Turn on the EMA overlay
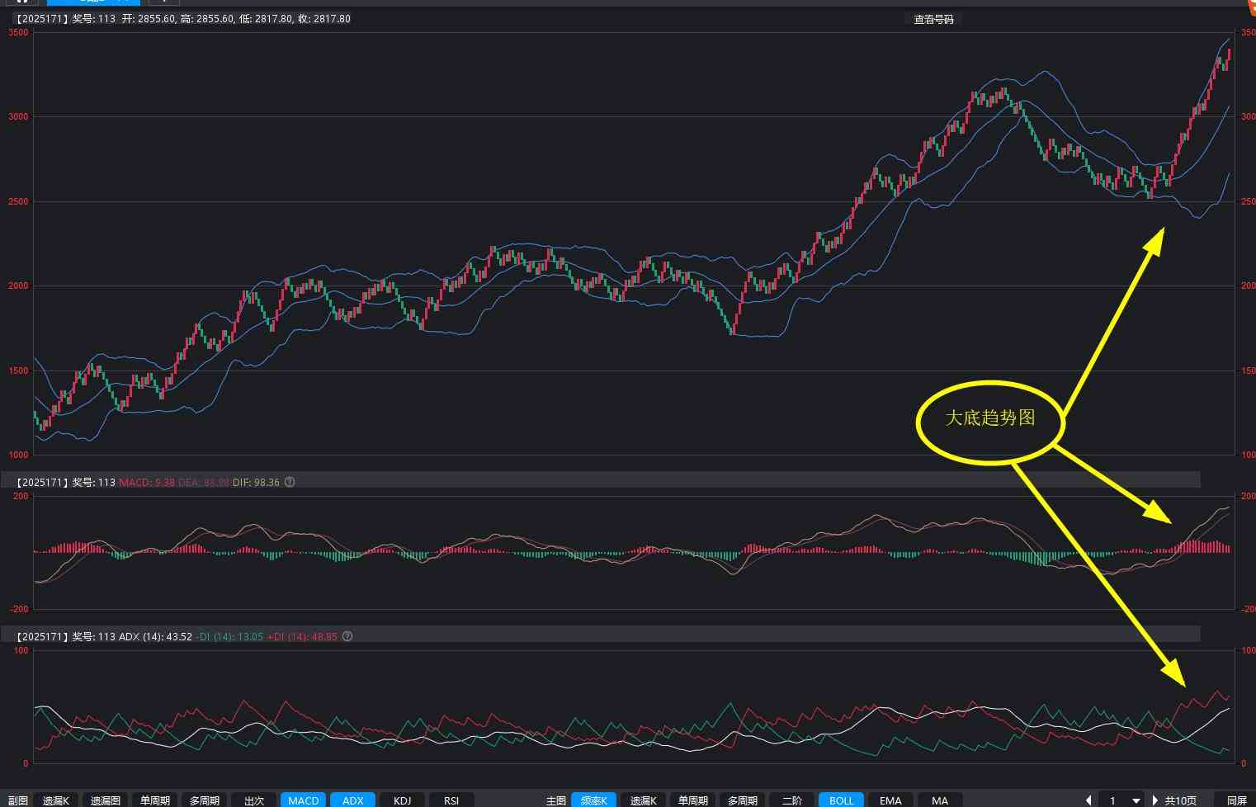 [890, 800]
